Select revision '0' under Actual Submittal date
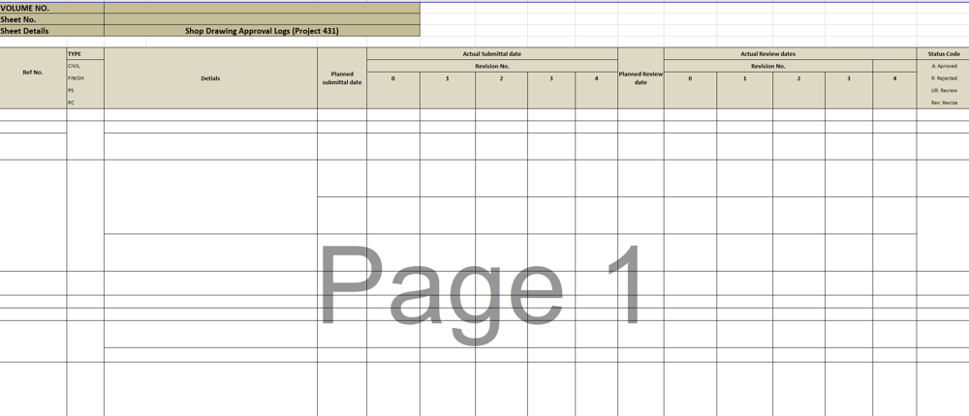Screen dimensions: 969x416 pyautogui.click(x=393, y=91)
